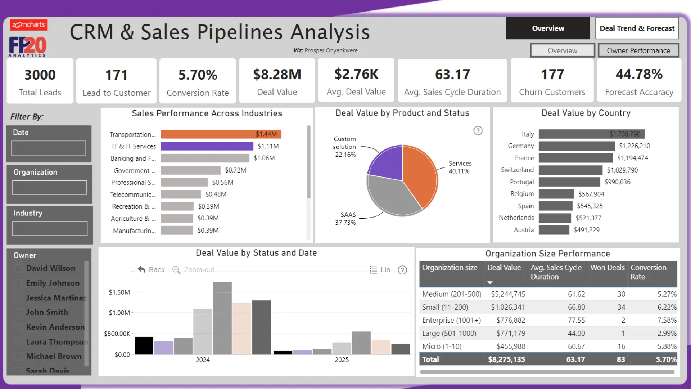Click the Owner list vertical scrollbar
Image resolution: width=691 pixels, height=389 pixels.
pos(86,313)
